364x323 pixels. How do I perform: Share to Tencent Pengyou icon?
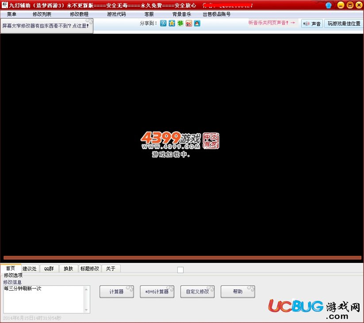(x=163, y=23)
